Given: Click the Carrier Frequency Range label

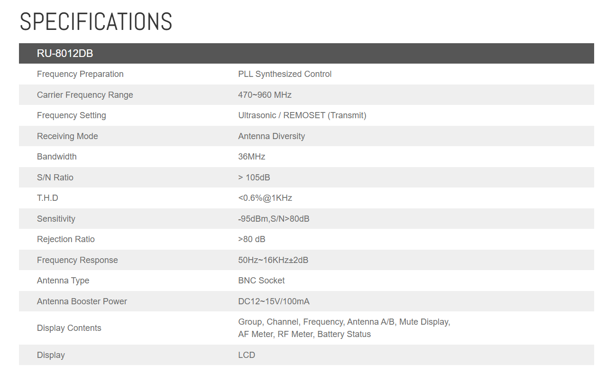Looking at the screenshot, I should tap(85, 95).
